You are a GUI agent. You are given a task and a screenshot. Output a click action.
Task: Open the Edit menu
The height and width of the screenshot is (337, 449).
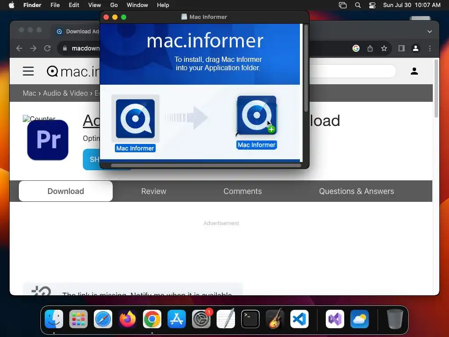click(74, 5)
